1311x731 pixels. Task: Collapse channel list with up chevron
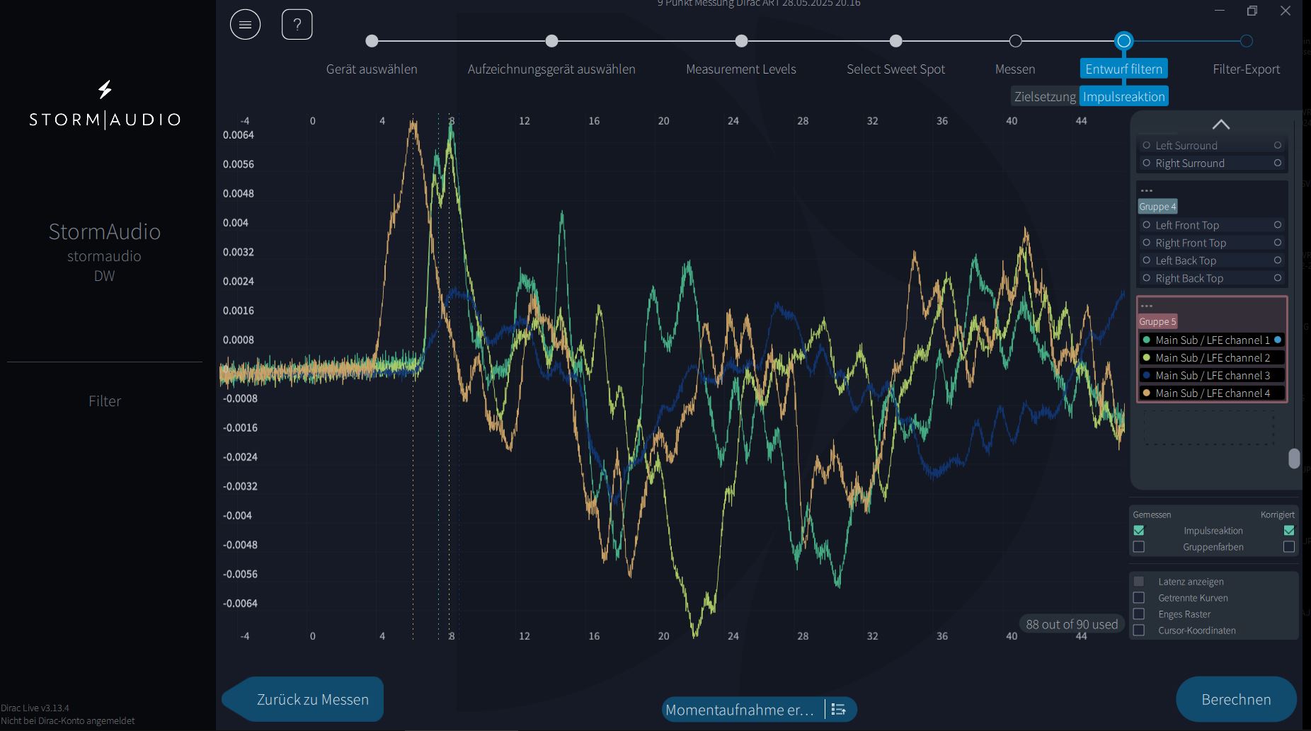coord(1221,125)
